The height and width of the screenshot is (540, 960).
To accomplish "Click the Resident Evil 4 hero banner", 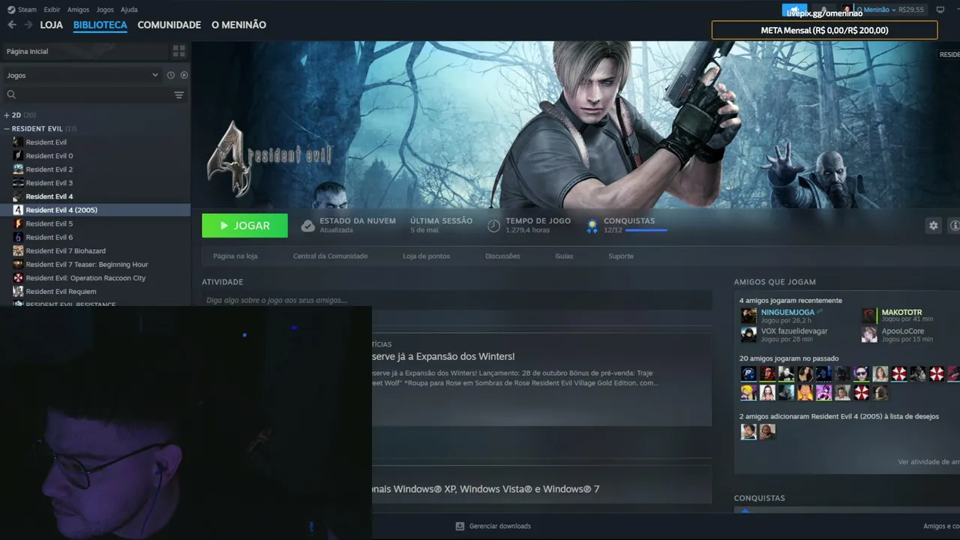I will 575,124.
